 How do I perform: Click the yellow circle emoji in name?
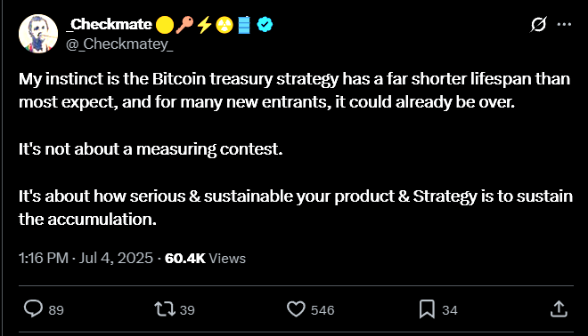tap(164, 25)
